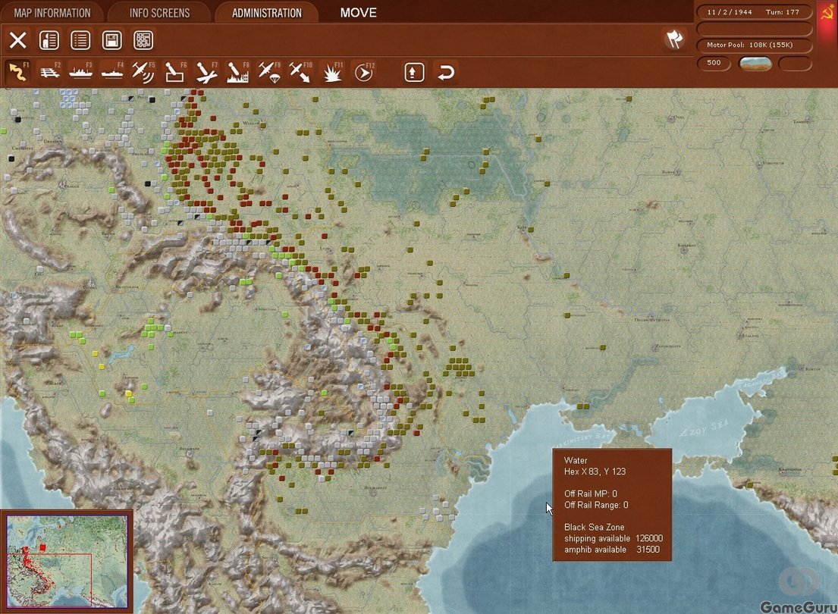This screenshot has height=614, width=838.
Task: Click the curved undo arrow icon
Action: (x=446, y=72)
